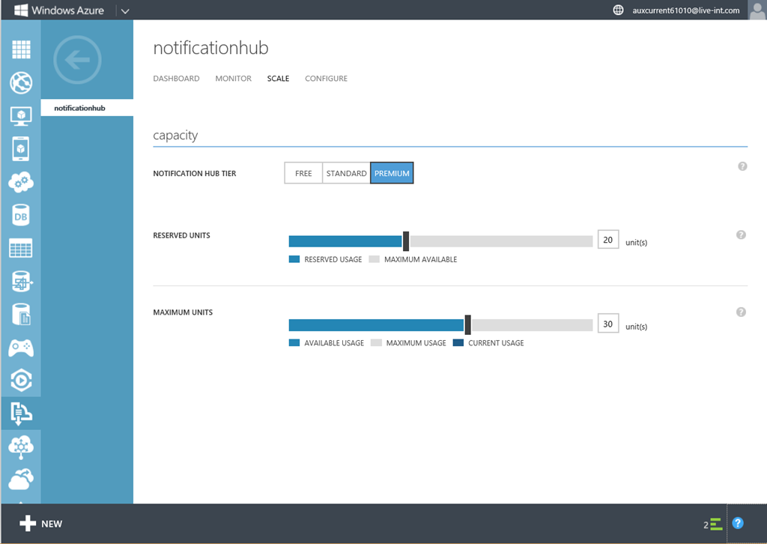Click the MAXIMUM AVAILABLE legend swatch

pos(375,259)
